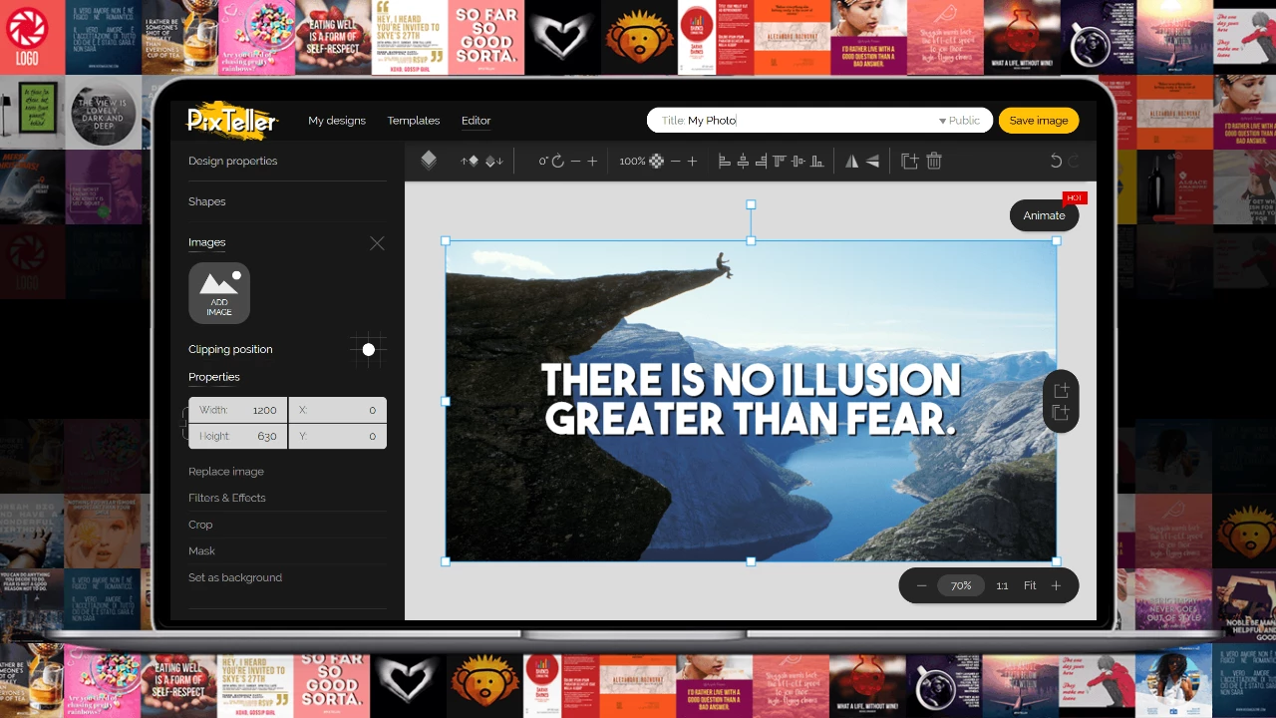Click the 'SO FAR SO GOOD SORTA' top thumbnail
This screenshot has height=718, width=1276.
pyautogui.click(x=485, y=37)
